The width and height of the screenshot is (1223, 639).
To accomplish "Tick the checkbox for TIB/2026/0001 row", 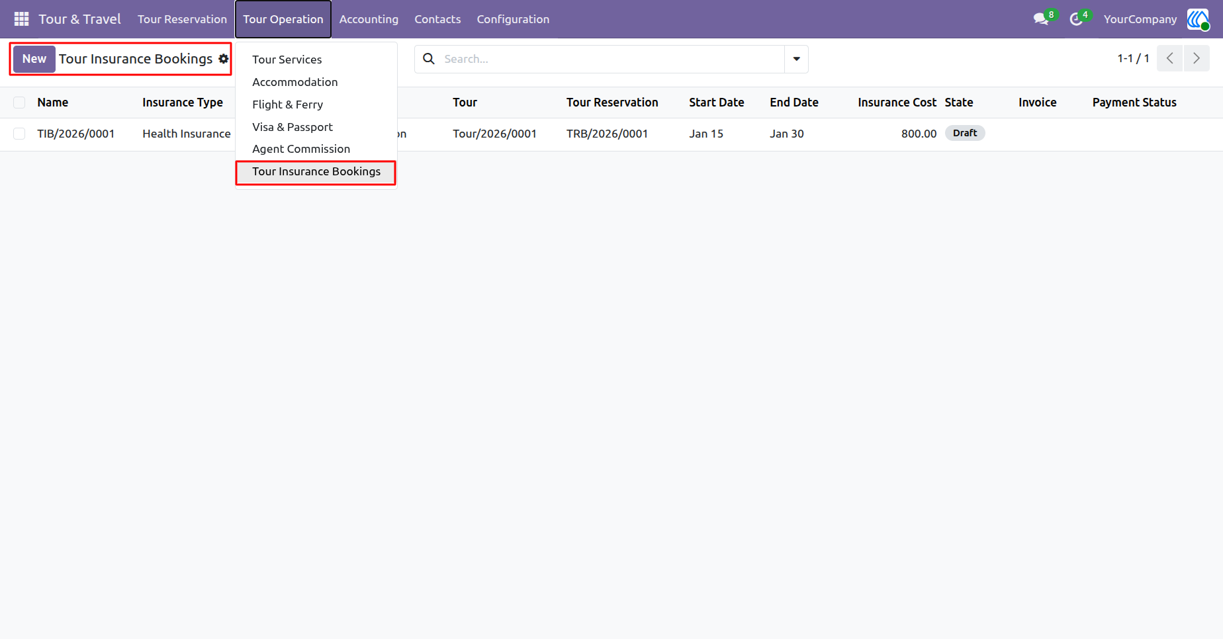I will point(19,134).
